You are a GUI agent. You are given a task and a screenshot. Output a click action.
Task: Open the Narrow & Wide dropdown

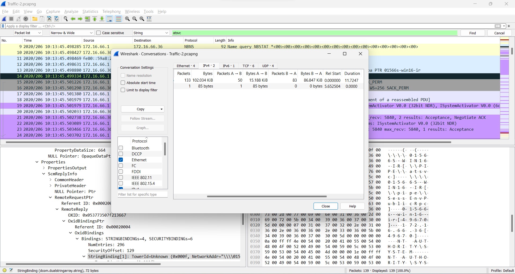click(x=72, y=33)
